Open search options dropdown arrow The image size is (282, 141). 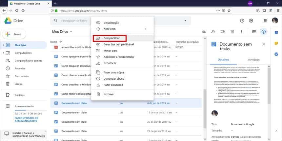(185, 21)
